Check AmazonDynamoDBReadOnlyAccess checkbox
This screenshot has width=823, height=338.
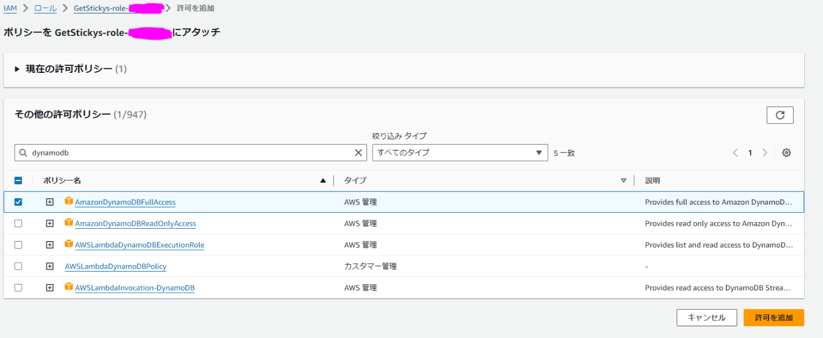pos(18,223)
